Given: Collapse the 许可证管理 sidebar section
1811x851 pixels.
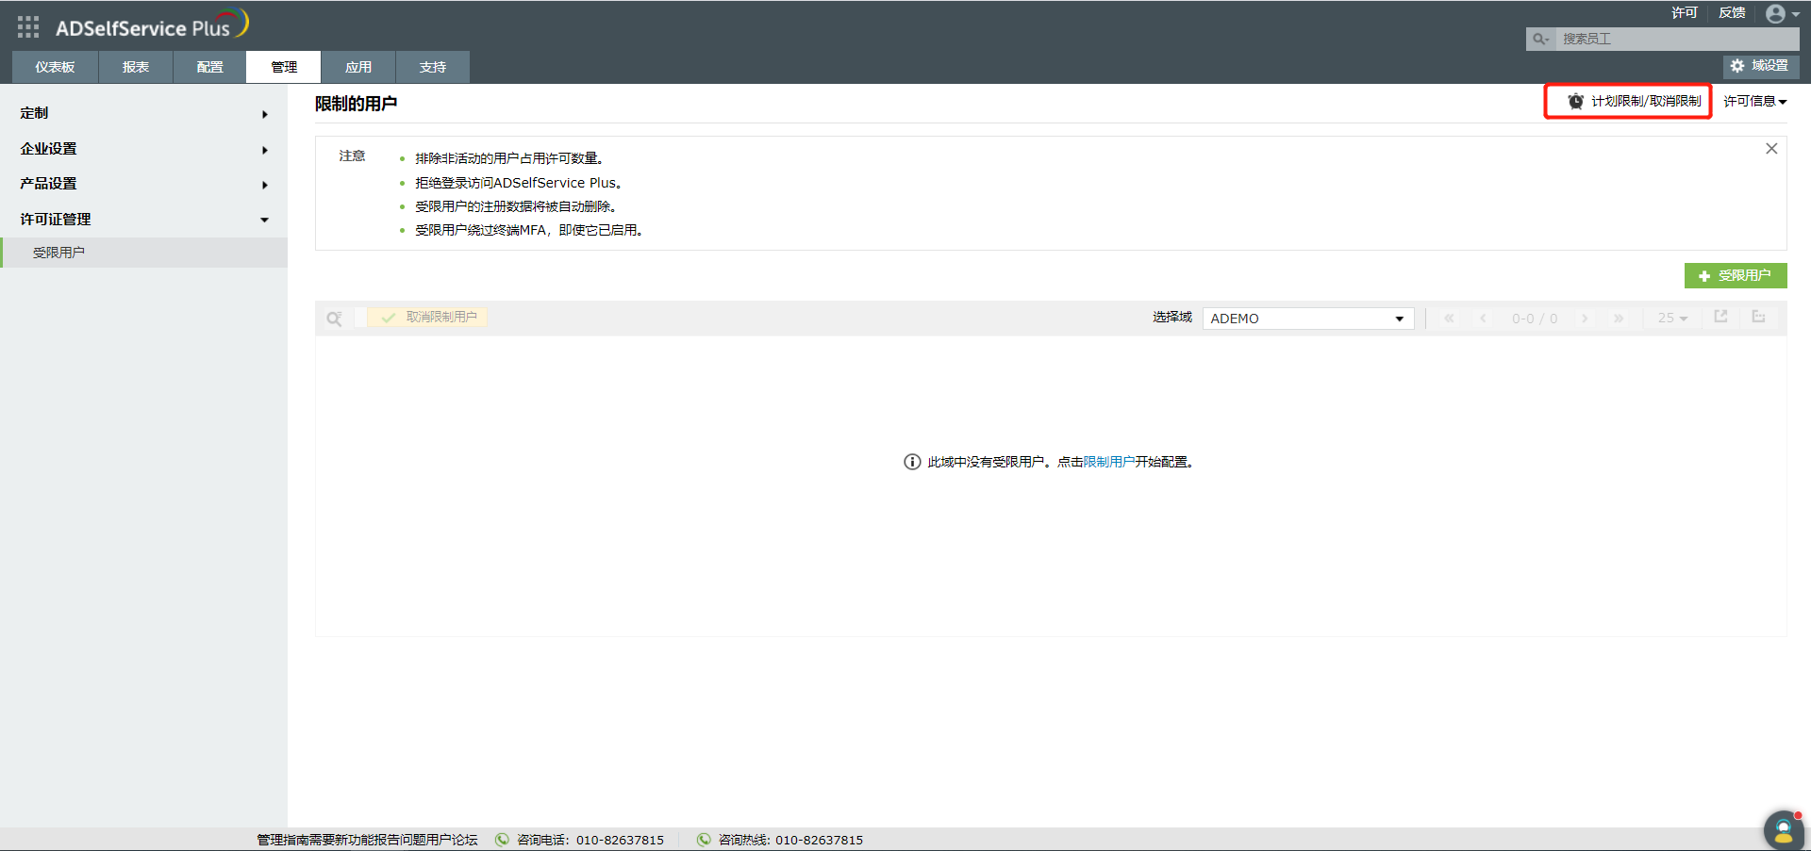Looking at the screenshot, I should [x=143, y=220].
